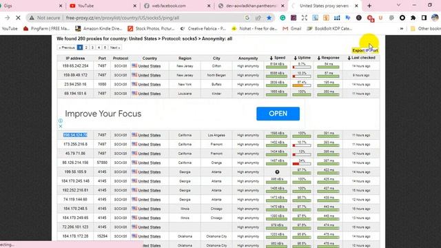Open the green Grammarly extension icon
Viewport: 441px width, 248px height.
coord(283,18)
